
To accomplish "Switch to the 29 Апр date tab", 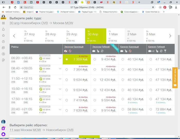I will [71, 36].
